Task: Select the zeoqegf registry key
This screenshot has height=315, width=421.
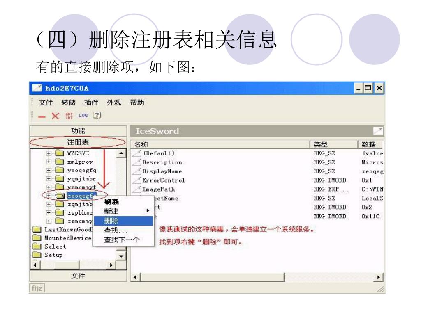Action: click(x=82, y=196)
